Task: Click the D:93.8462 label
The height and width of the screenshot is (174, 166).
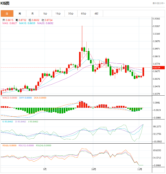Action: pyautogui.click(x=21, y=122)
